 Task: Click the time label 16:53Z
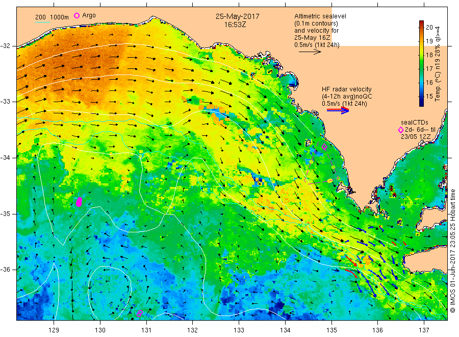pos(235,25)
